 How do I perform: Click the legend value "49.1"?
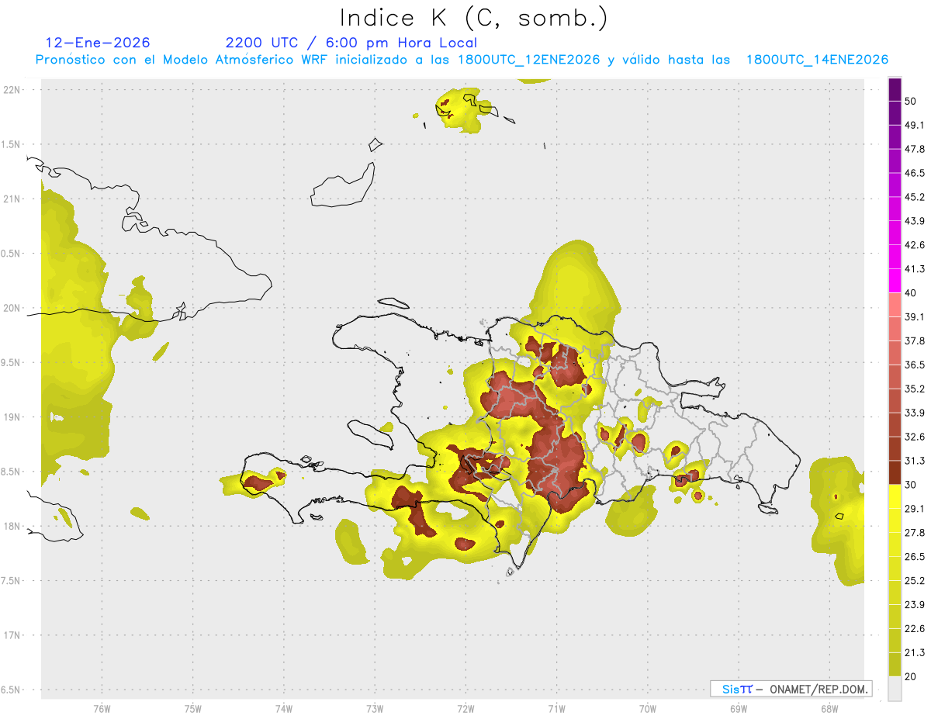(x=915, y=126)
